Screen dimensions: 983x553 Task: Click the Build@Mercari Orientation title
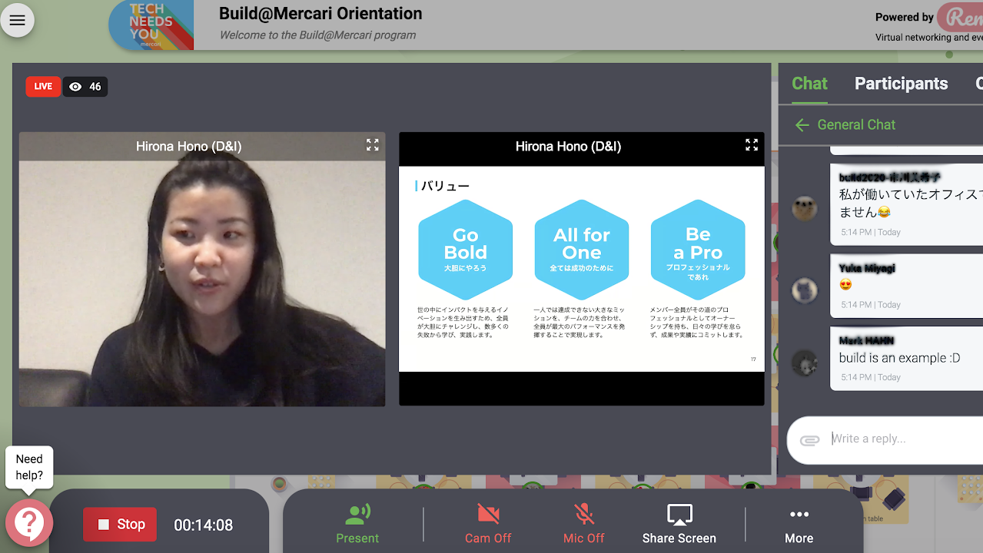[x=320, y=13]
